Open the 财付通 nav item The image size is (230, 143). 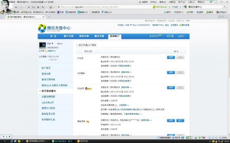(x=170, y=36)
